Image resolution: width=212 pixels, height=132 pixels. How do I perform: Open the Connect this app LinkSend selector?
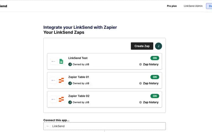point(105,126)
